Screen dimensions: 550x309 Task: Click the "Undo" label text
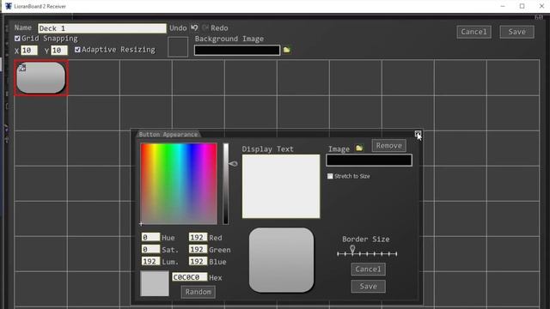point(178,28)
